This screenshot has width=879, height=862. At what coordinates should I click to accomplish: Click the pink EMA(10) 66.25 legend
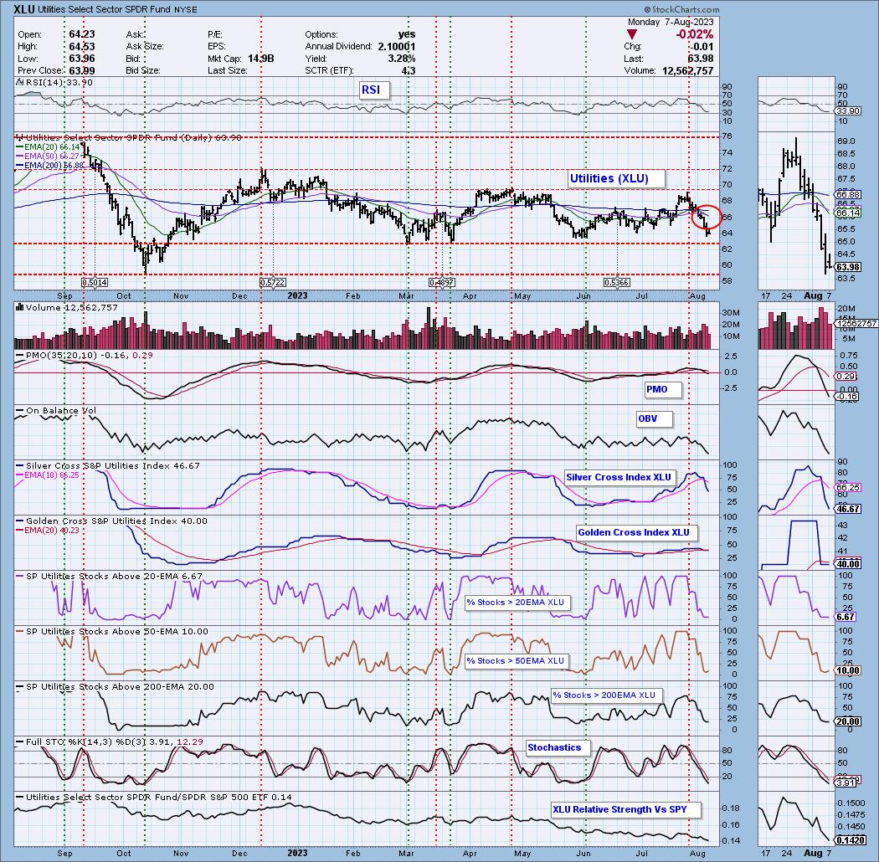click(49, 475)
